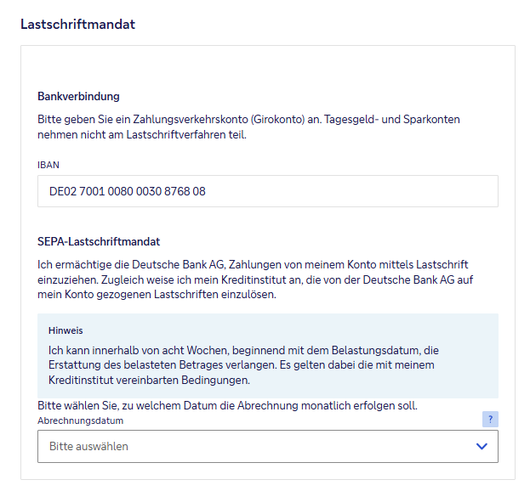Click the question mark help icon
This screenshot has height=491, width=530.
tap(489, 420)
